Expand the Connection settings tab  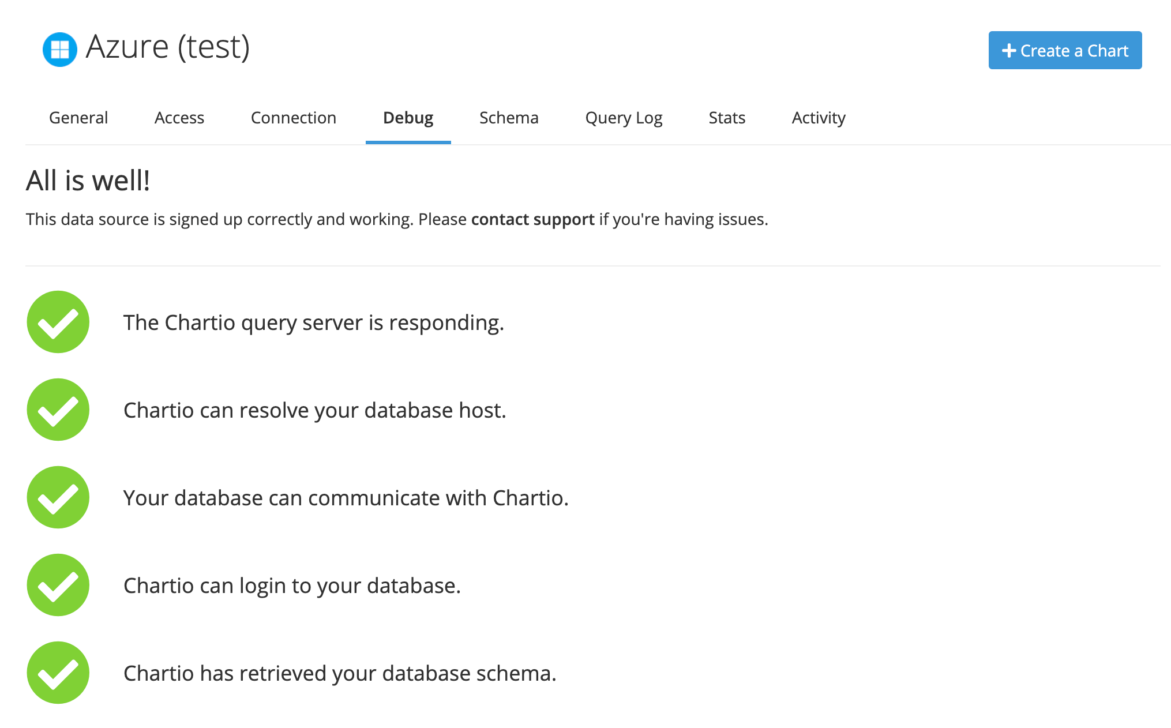pyautogui.click(x=295, y=118)
